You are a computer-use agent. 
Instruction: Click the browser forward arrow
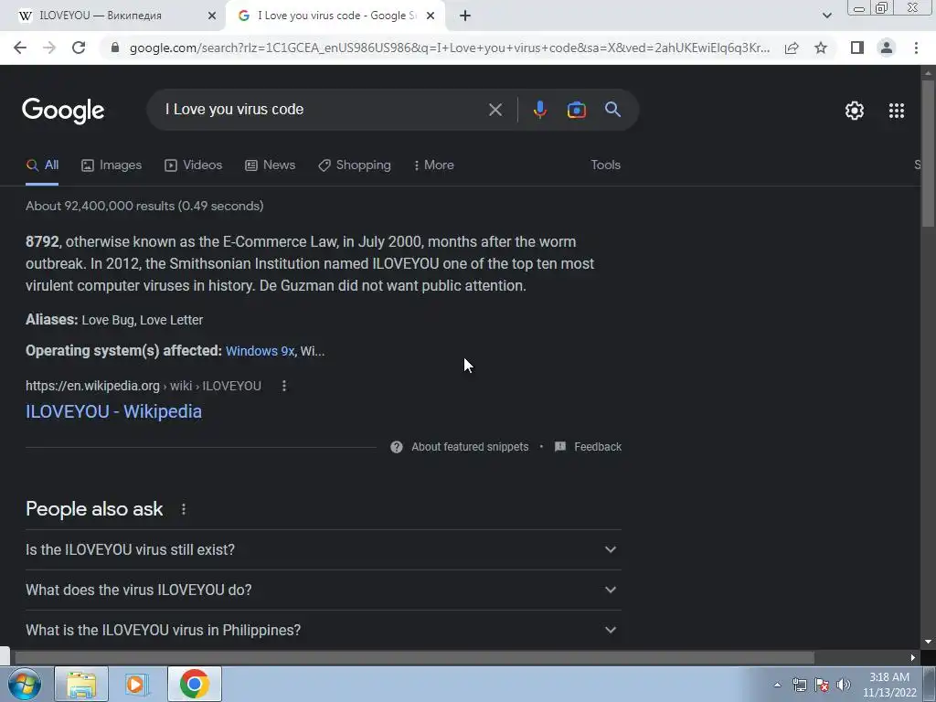[49, 48]
